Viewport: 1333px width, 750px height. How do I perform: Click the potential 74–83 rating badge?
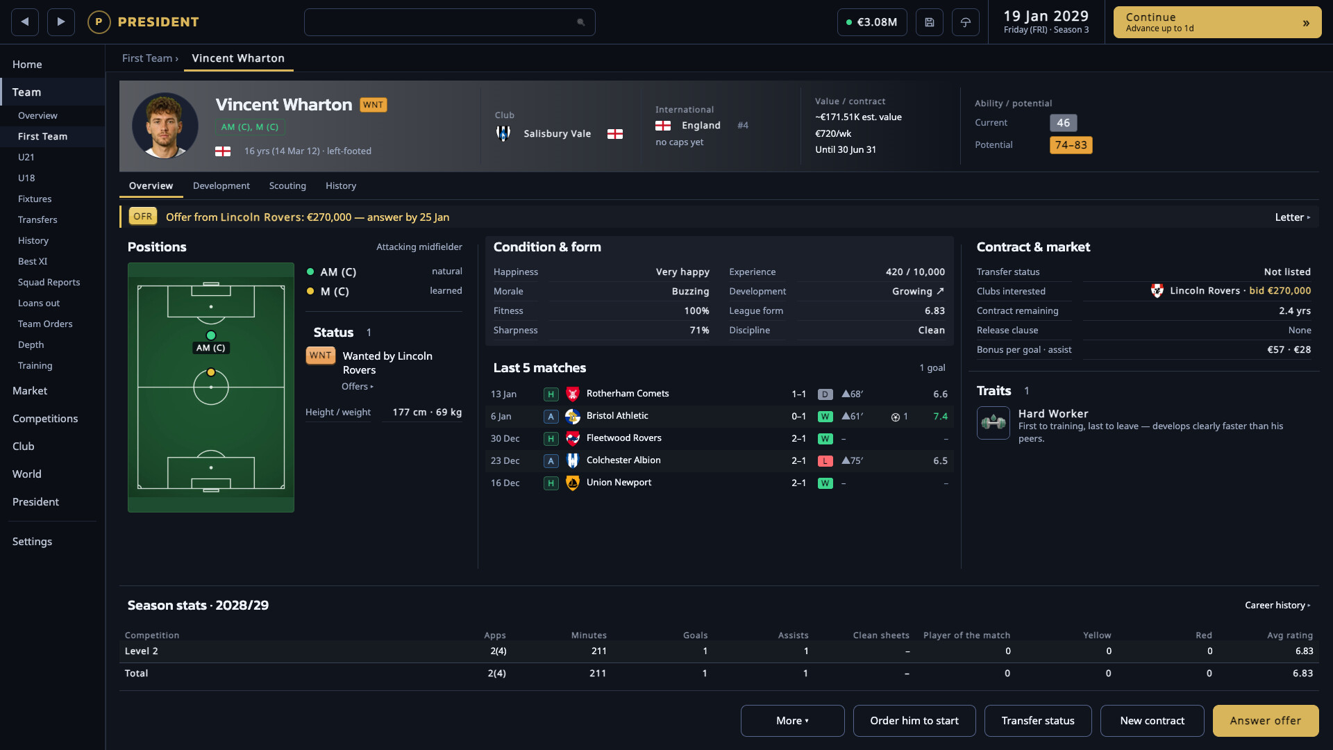[x=1071, y=145]
